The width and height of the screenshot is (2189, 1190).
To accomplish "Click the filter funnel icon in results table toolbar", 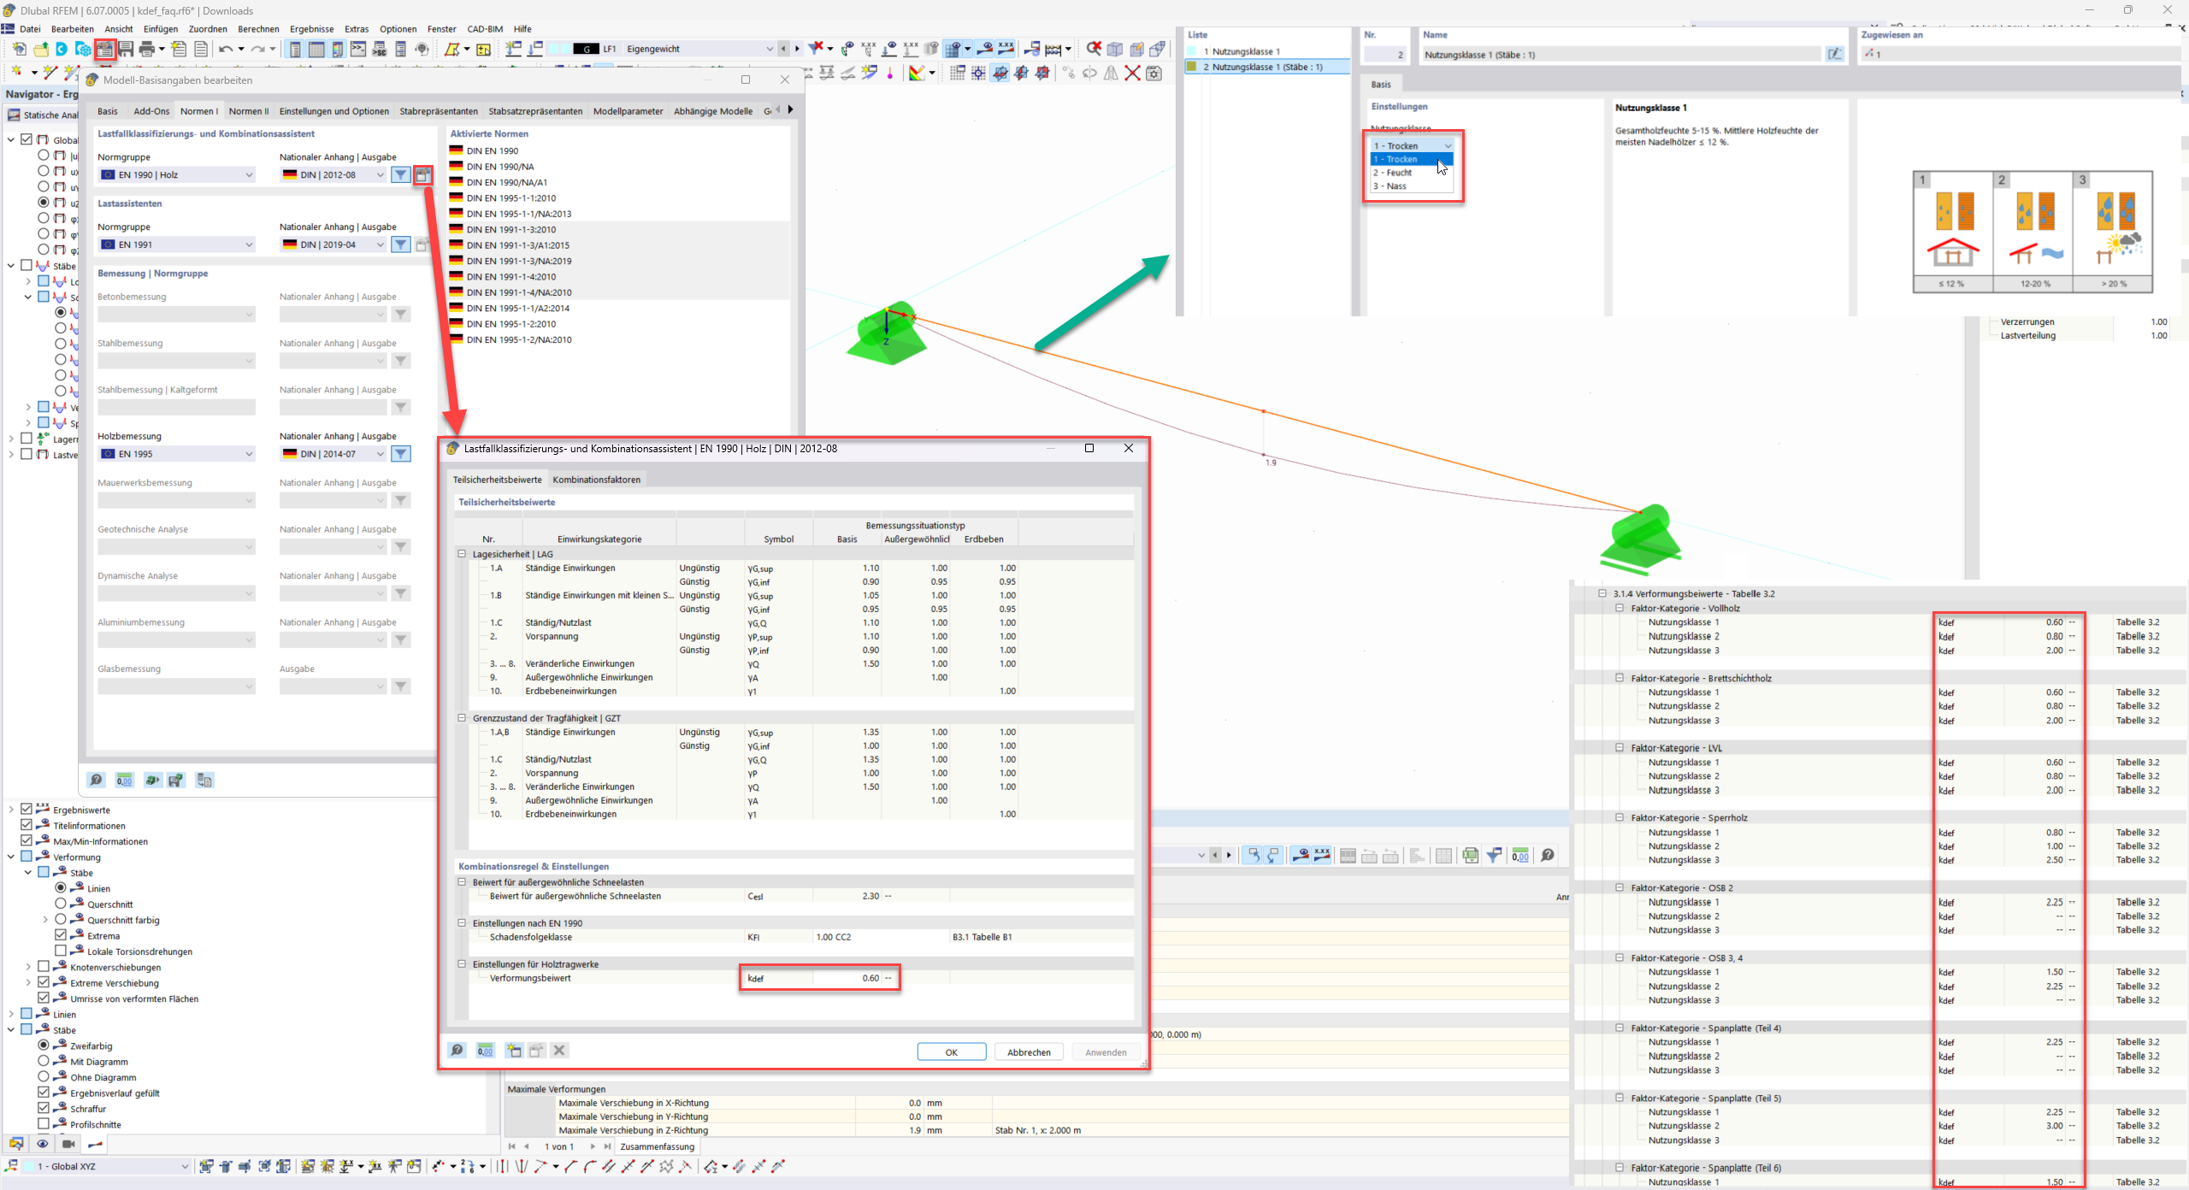I will [x=1494, y=855].
